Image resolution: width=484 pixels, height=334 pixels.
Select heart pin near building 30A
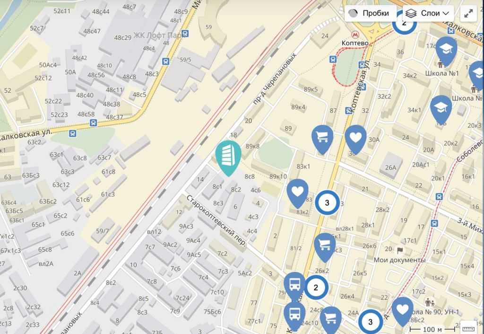coord(355,140)
